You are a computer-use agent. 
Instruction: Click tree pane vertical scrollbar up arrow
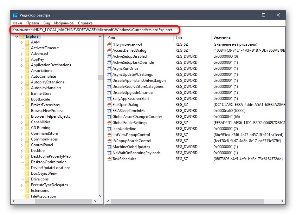(x=100, y=36)
